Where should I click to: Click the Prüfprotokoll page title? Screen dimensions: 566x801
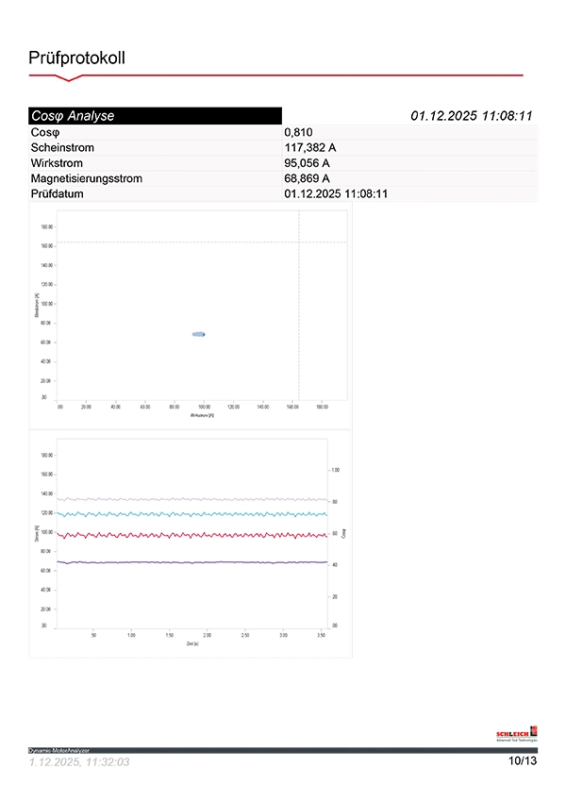click(x=77, y=58)
